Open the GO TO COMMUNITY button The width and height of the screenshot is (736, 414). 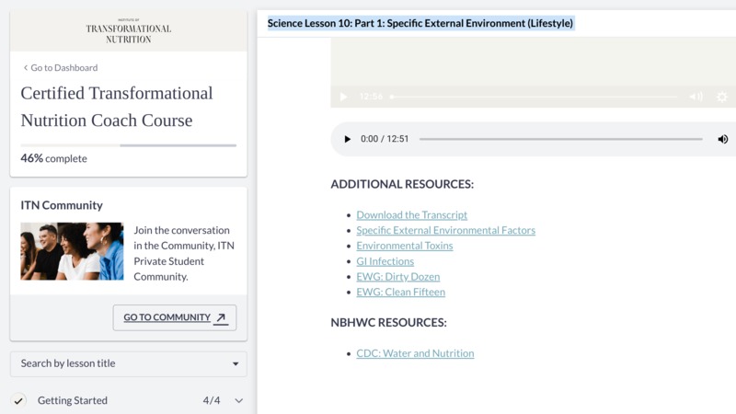coord(175,317)
